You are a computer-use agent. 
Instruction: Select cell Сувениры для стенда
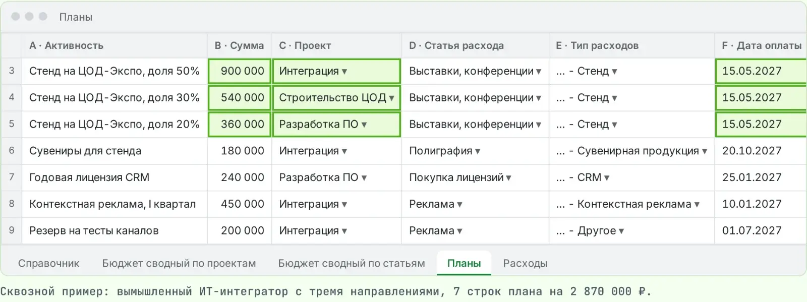[114, 151]
